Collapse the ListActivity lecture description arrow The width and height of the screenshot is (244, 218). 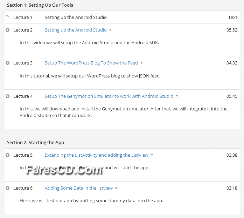click(x=152, y=155)
